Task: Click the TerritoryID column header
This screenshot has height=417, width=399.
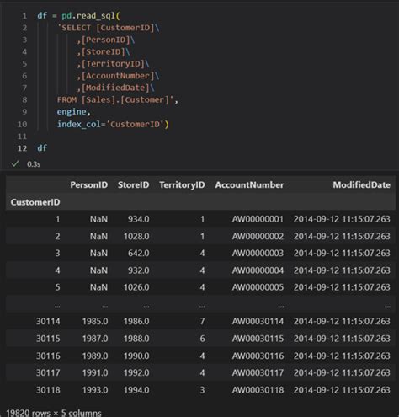Action: tap(182, 185)
